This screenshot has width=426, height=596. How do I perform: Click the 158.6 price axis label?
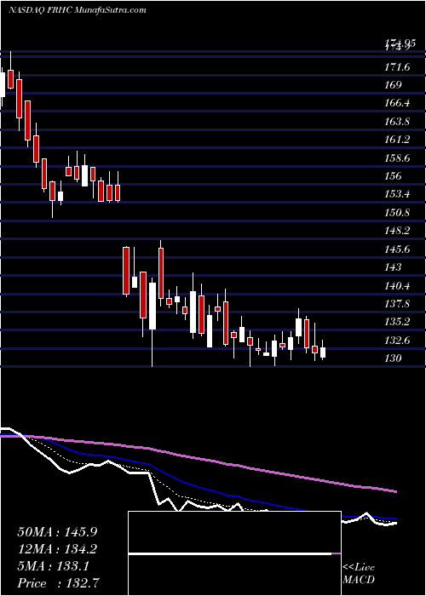[x=397, y=158]
